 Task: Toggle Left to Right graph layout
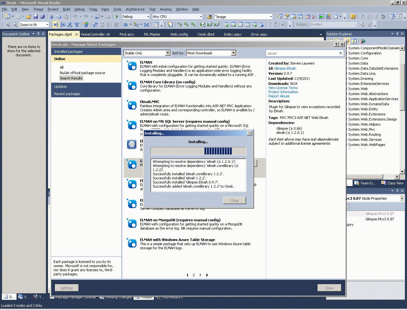click(x=56, y=24)
